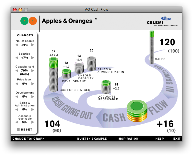Increase No. of people with right arrow
Viewport: 193px width, 156px height.
tap(33, 45)
